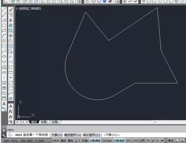Choose 对象(O) command option
Screen dimensions: 186x143
(x=57, y=135)
